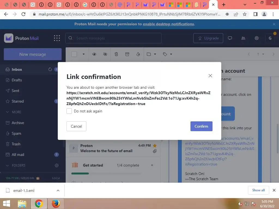
Task: Open the downloaded email-1.3.eml file
Action: [x=24, y=190]
